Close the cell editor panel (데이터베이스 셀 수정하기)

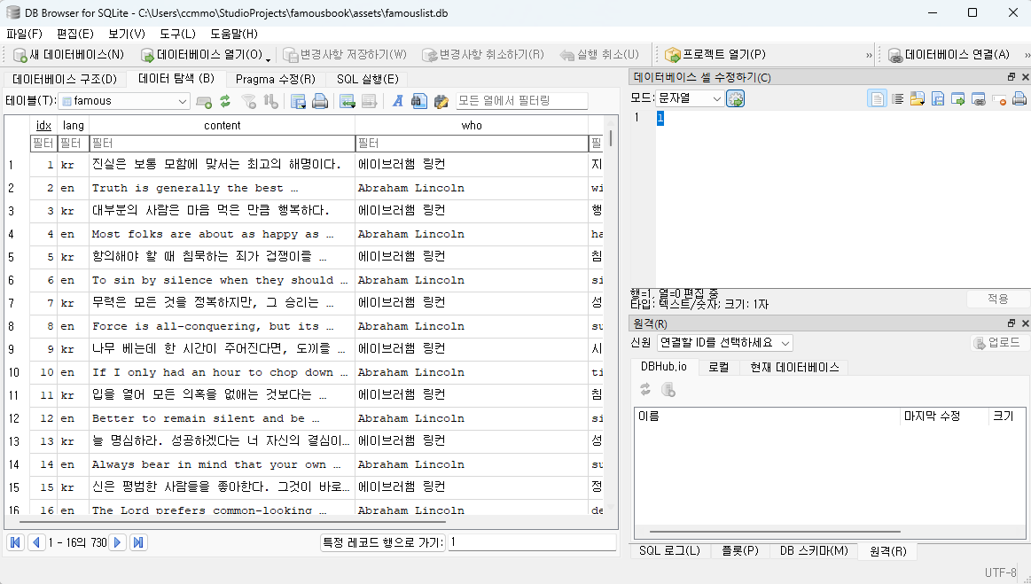point(1025,77)
